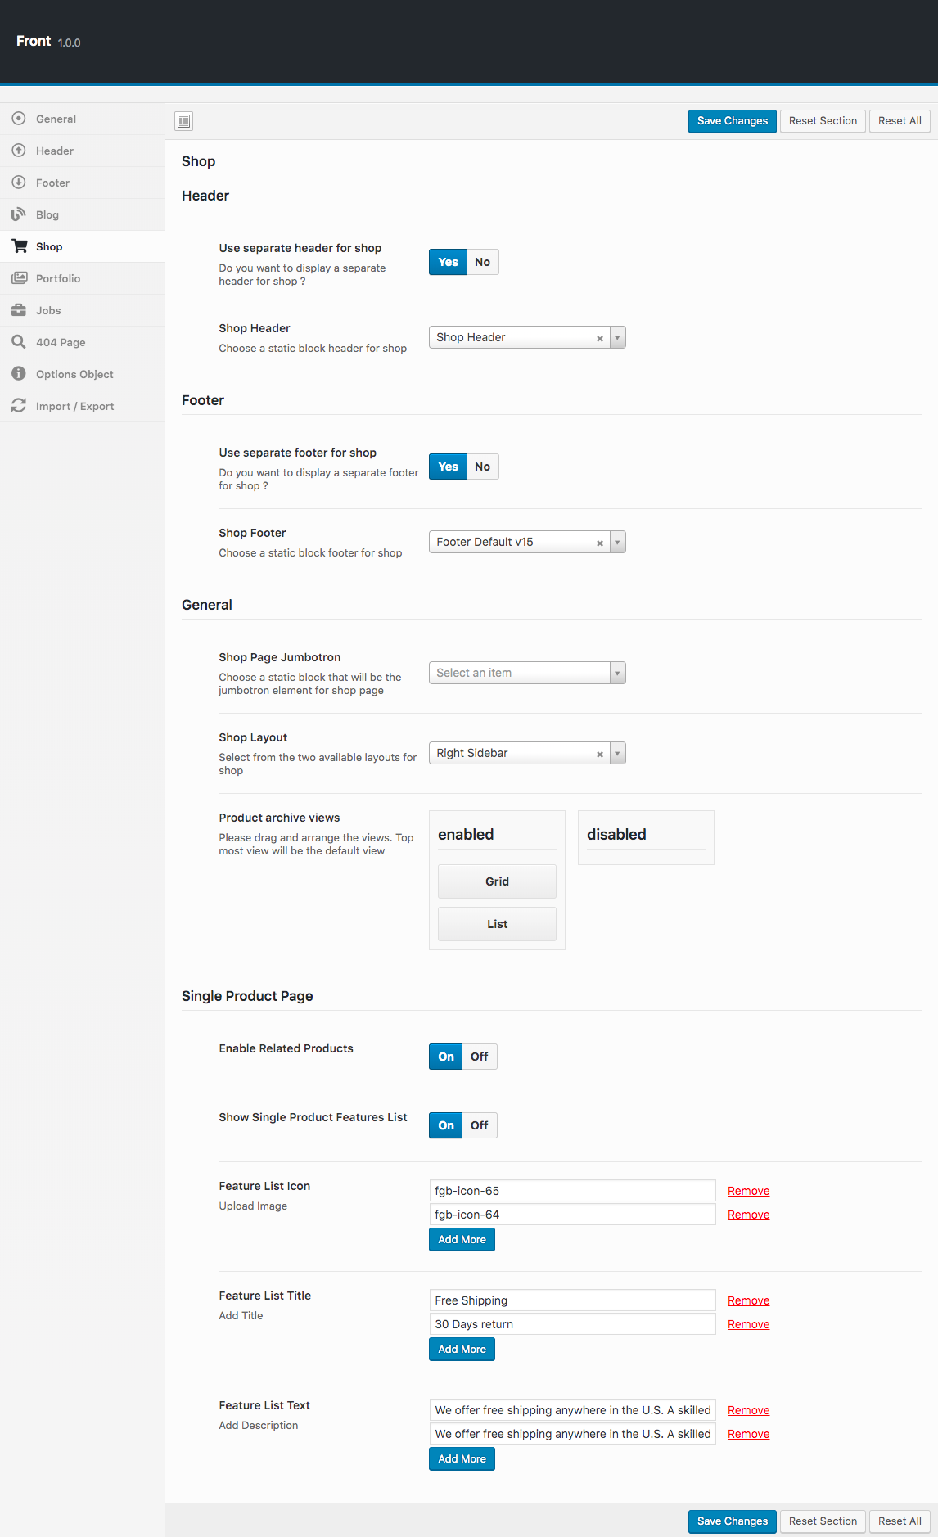Click the bottom Reset All button
938x1537 pixels.
coord(900,1521)
